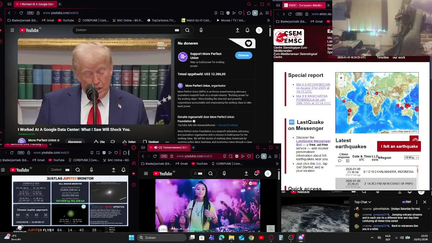Screen dimensions: 432x243
Task: Open downloads icon in top browser toolbar
Action: (x=261, y=13)
